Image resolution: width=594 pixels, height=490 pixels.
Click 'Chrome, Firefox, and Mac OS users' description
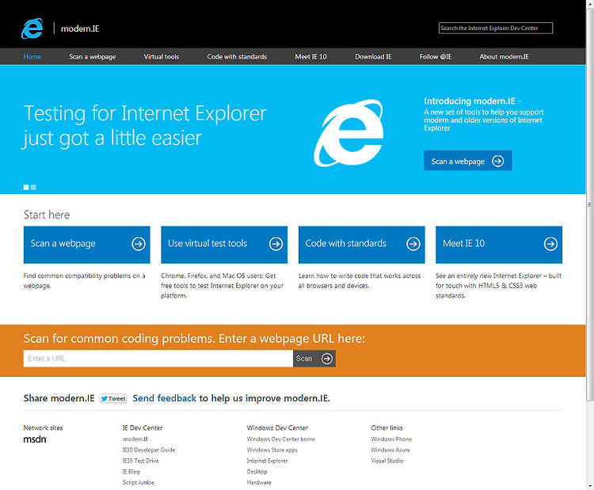222,286
